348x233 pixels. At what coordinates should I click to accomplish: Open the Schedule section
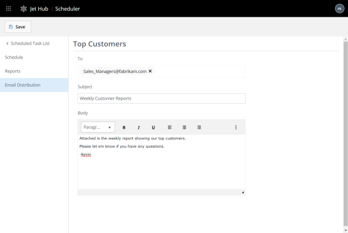click(x=14, y=57)
